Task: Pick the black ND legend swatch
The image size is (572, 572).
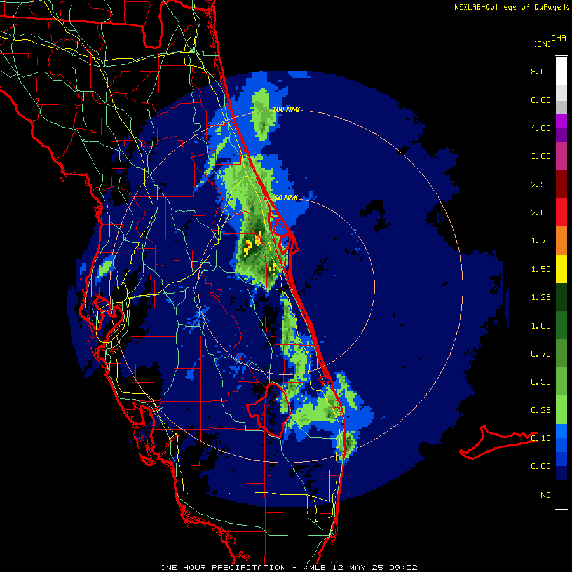Action: pyautogui.click(x=561, y=494)
